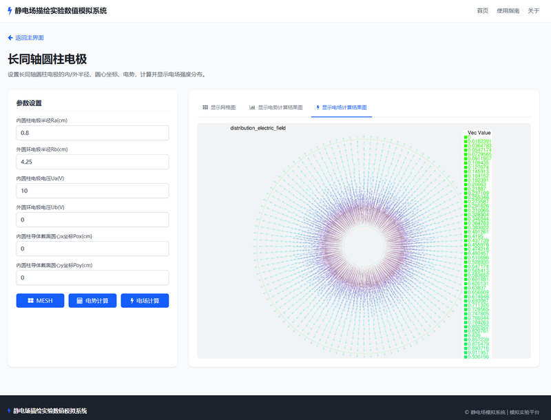Viewport: 551px width, 420px height.
Task: Open the 首页 navigation link
Action: pyautogui.click(x=483, y=11)
